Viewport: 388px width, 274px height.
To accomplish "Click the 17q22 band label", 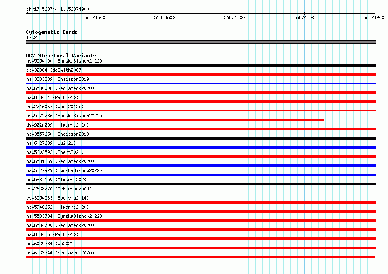I will 33,37.
